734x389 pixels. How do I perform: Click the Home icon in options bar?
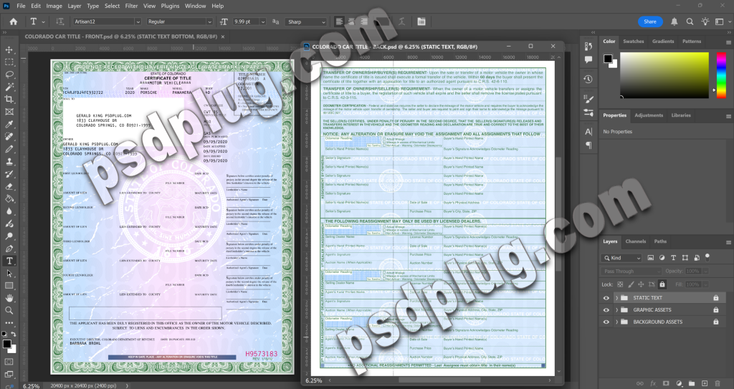(10, 22)
